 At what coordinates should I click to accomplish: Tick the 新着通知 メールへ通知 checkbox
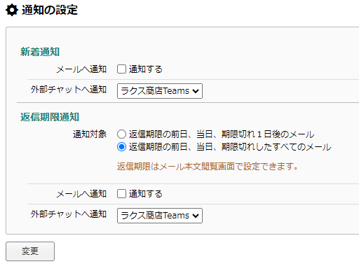pyautogui.click(x=121, y=69)
